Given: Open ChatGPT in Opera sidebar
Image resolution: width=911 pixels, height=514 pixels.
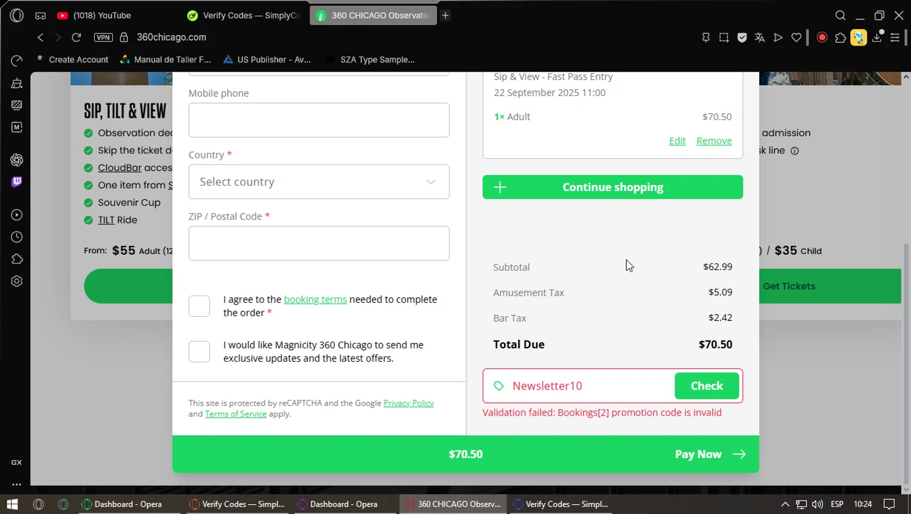Looking at the screenshot, I should pyautogui.click(x=17, y=160).
